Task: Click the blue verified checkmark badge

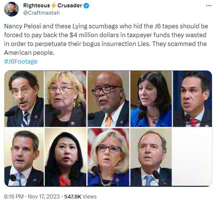Action: coord(86,6)
